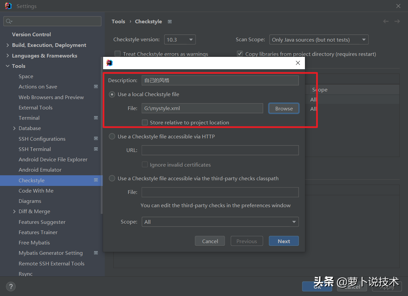Click the icon next to Checkstyle breadcrumb
408x296 pixels.
(170, 22)
